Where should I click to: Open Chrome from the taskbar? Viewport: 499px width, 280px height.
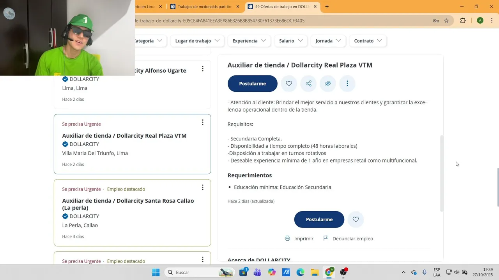pyautogui.click(x=329, y=272)
